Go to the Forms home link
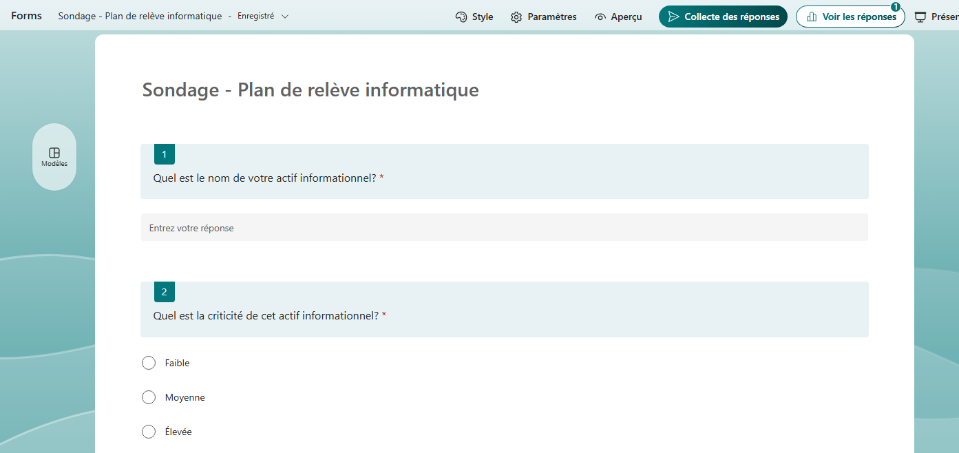Screen dimensions: 959x453 click(26, 16)
